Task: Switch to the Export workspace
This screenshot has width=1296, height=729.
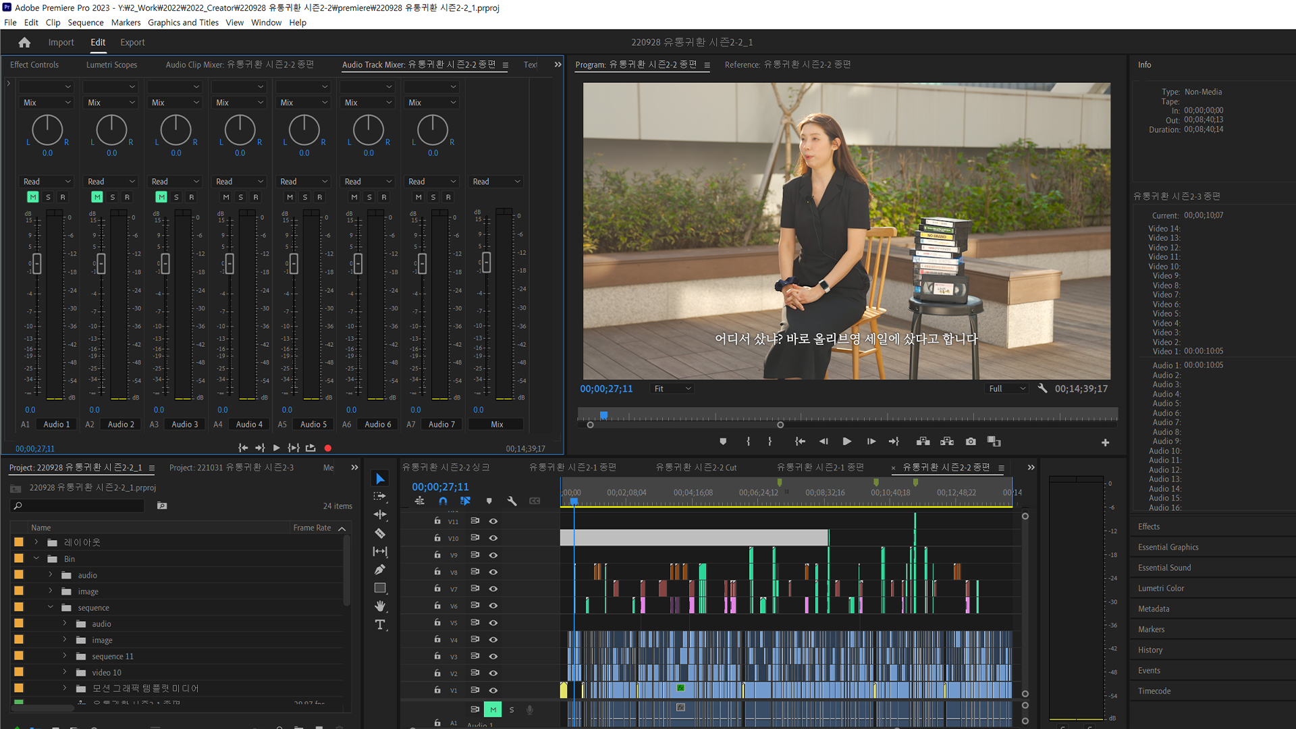Action: [x=132, y=42]
